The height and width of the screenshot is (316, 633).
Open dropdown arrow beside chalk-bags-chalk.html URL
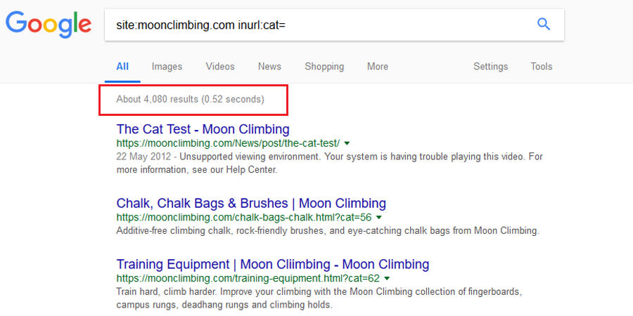click(x=378, y=218)
